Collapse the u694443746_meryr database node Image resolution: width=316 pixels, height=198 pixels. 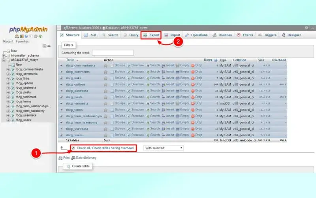[4, 60]
